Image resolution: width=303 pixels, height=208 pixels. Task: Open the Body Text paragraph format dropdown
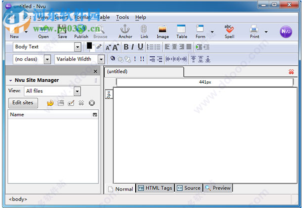point(78,47)
